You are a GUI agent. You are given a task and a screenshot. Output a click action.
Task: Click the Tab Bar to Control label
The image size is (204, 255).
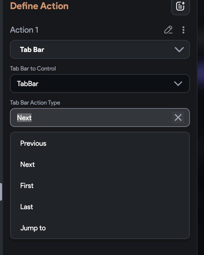pyautogui.click(x=33, y=68)
